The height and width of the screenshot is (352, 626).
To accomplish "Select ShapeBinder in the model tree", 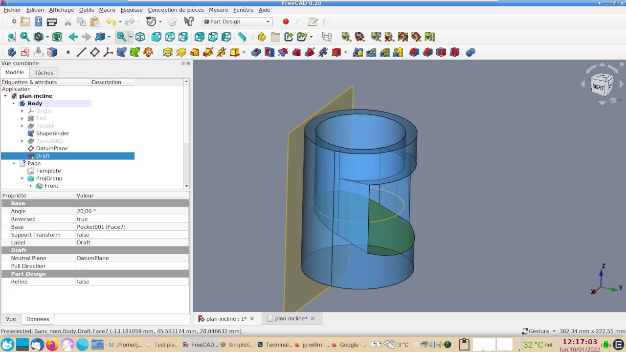I will coord(52,133).
